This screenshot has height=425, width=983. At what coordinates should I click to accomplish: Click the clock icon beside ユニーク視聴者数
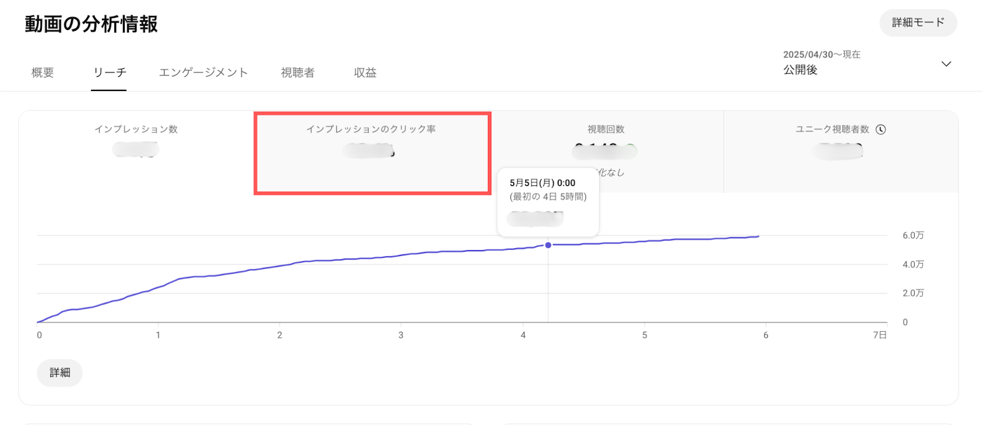pos(880,130)
